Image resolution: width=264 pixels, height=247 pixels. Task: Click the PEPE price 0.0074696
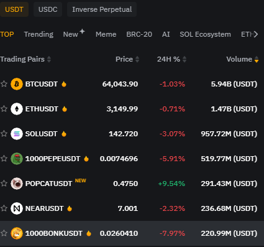point(119,159)
